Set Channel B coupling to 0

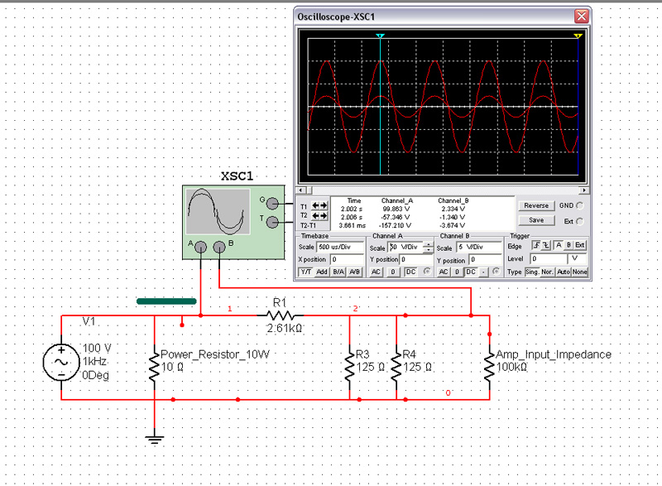coord(457,272)
